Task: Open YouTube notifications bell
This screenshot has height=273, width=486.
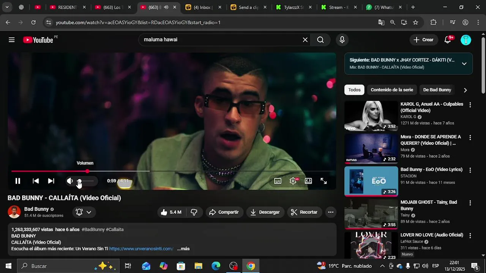Action: (x=448, y=40)
